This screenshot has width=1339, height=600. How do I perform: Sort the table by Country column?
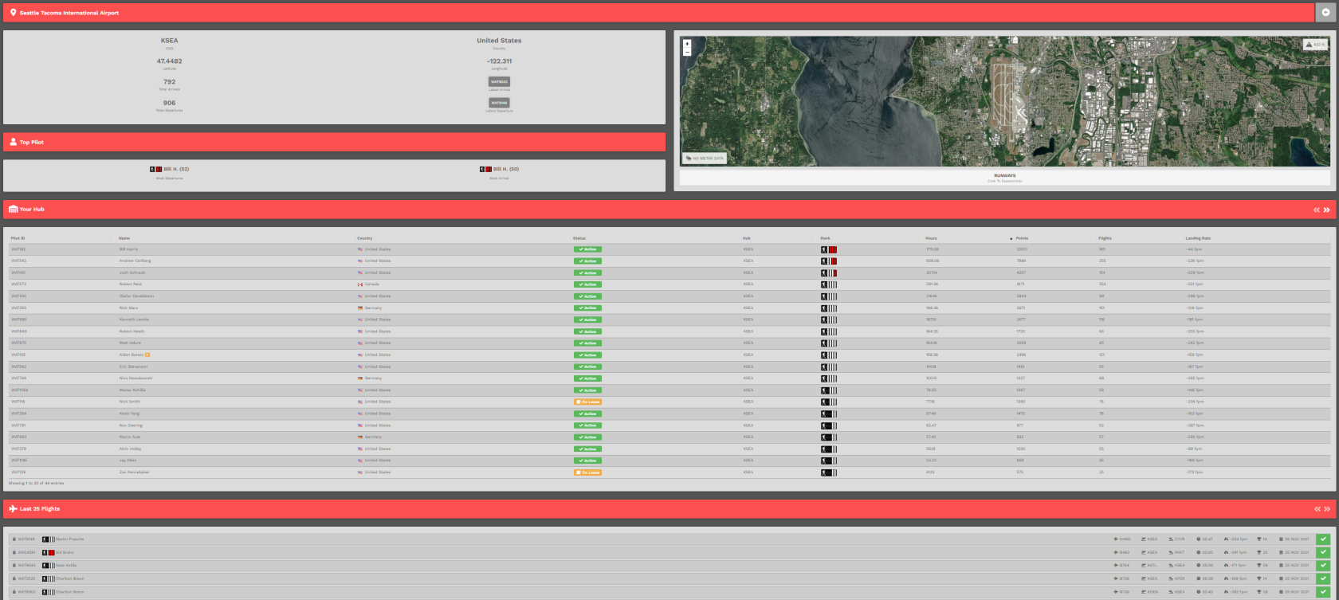click(365, 238)
